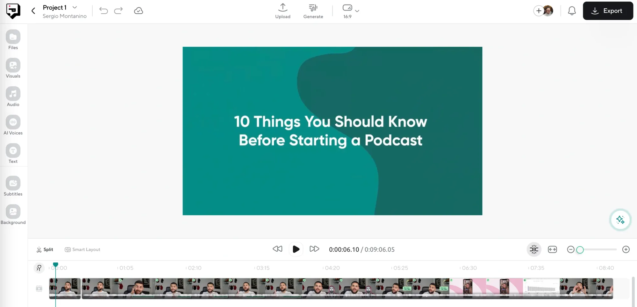Toggle Smart Layout option
Viewport: 637px width, 307px height.
(x=82, y=249)
